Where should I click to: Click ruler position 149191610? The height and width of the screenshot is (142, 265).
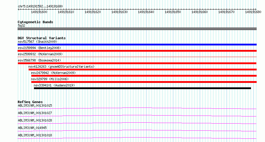pos(66,12)
